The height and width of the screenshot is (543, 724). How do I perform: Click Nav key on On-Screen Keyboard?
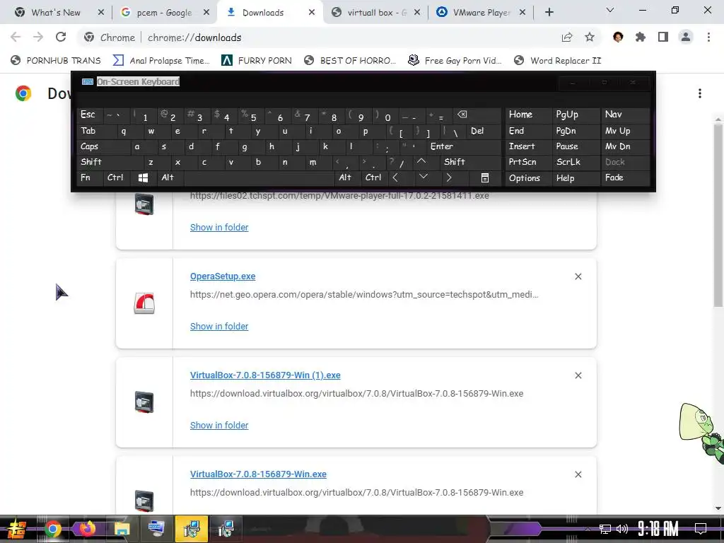(x=625, y=115)
